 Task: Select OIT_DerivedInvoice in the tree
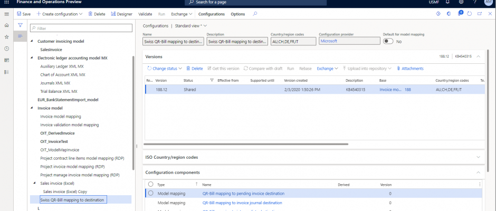click(x=58, y=133)
